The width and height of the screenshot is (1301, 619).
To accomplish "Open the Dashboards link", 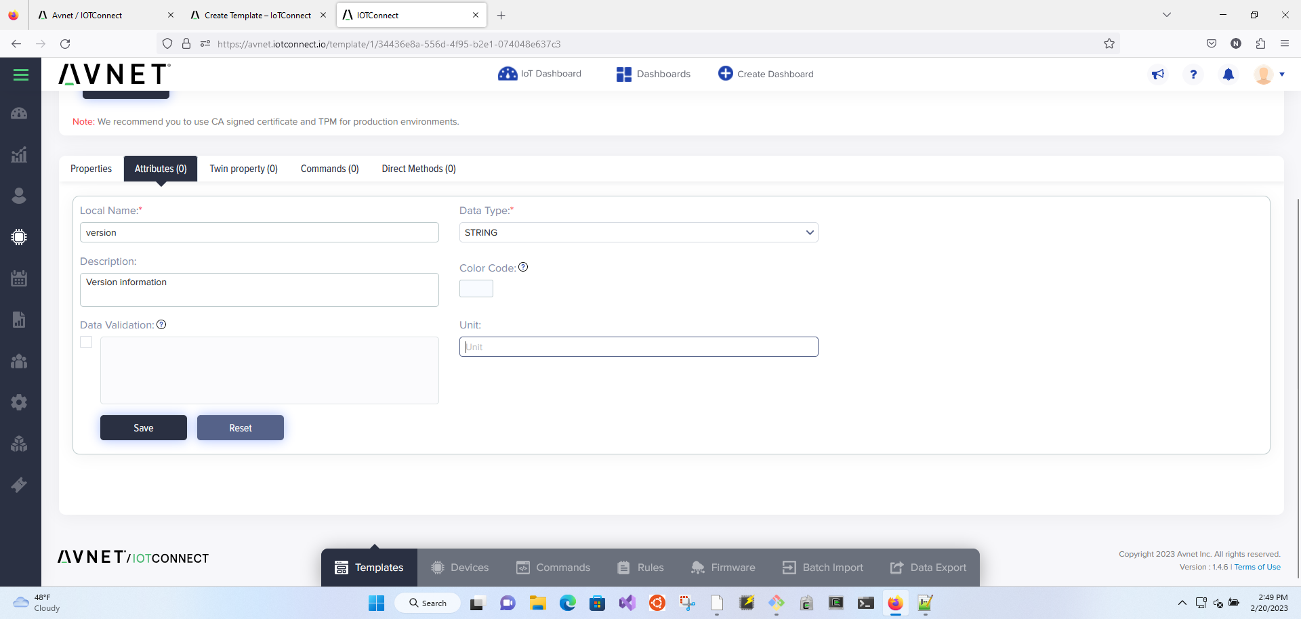I will tap(653, 74).
